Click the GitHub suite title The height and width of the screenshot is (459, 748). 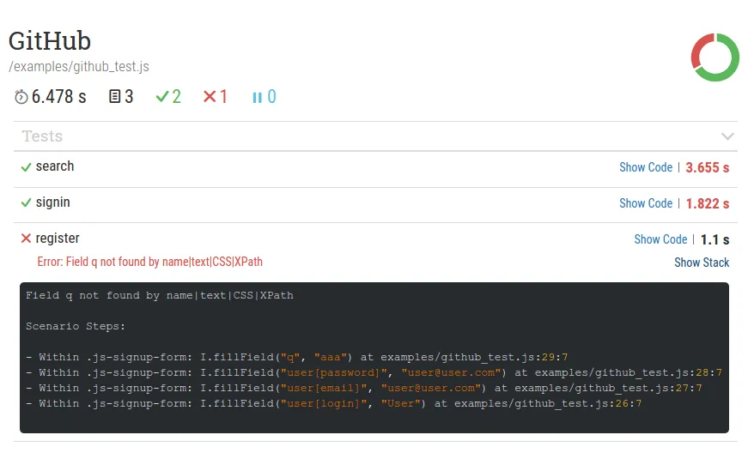pos(50,40)
